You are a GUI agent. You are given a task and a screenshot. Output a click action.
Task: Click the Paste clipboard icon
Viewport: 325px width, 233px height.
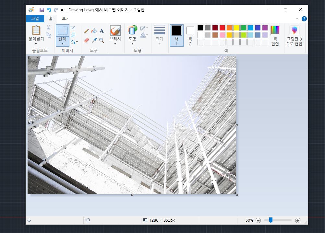(36, 30)
